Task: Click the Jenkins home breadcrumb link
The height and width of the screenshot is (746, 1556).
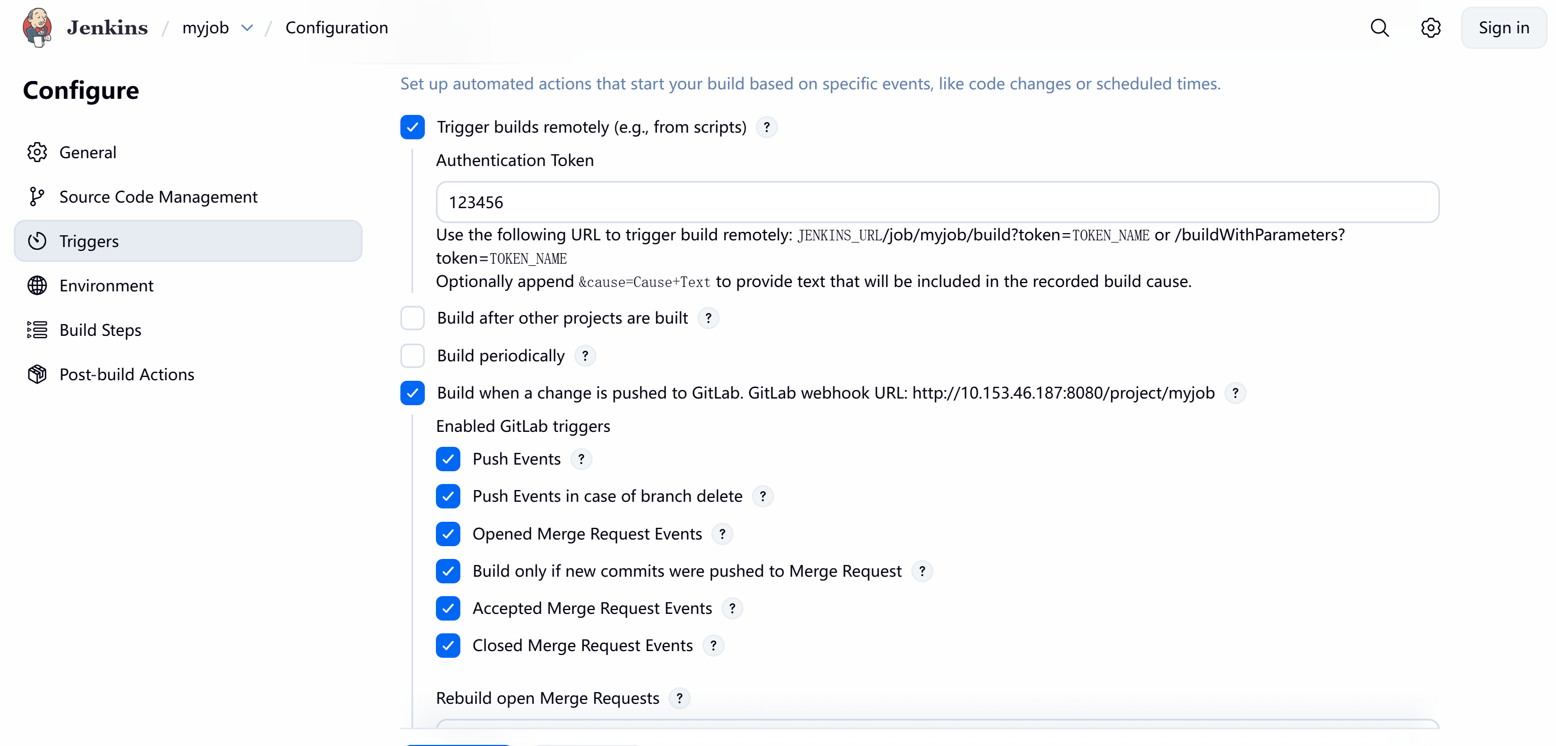Action: click(x=107, y=28)
